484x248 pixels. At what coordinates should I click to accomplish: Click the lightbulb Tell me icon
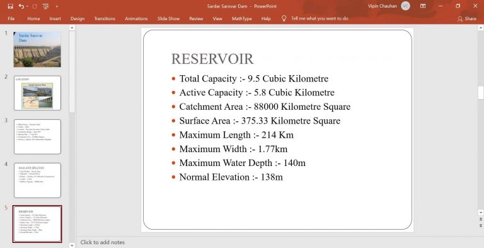(x=284, y=18)
